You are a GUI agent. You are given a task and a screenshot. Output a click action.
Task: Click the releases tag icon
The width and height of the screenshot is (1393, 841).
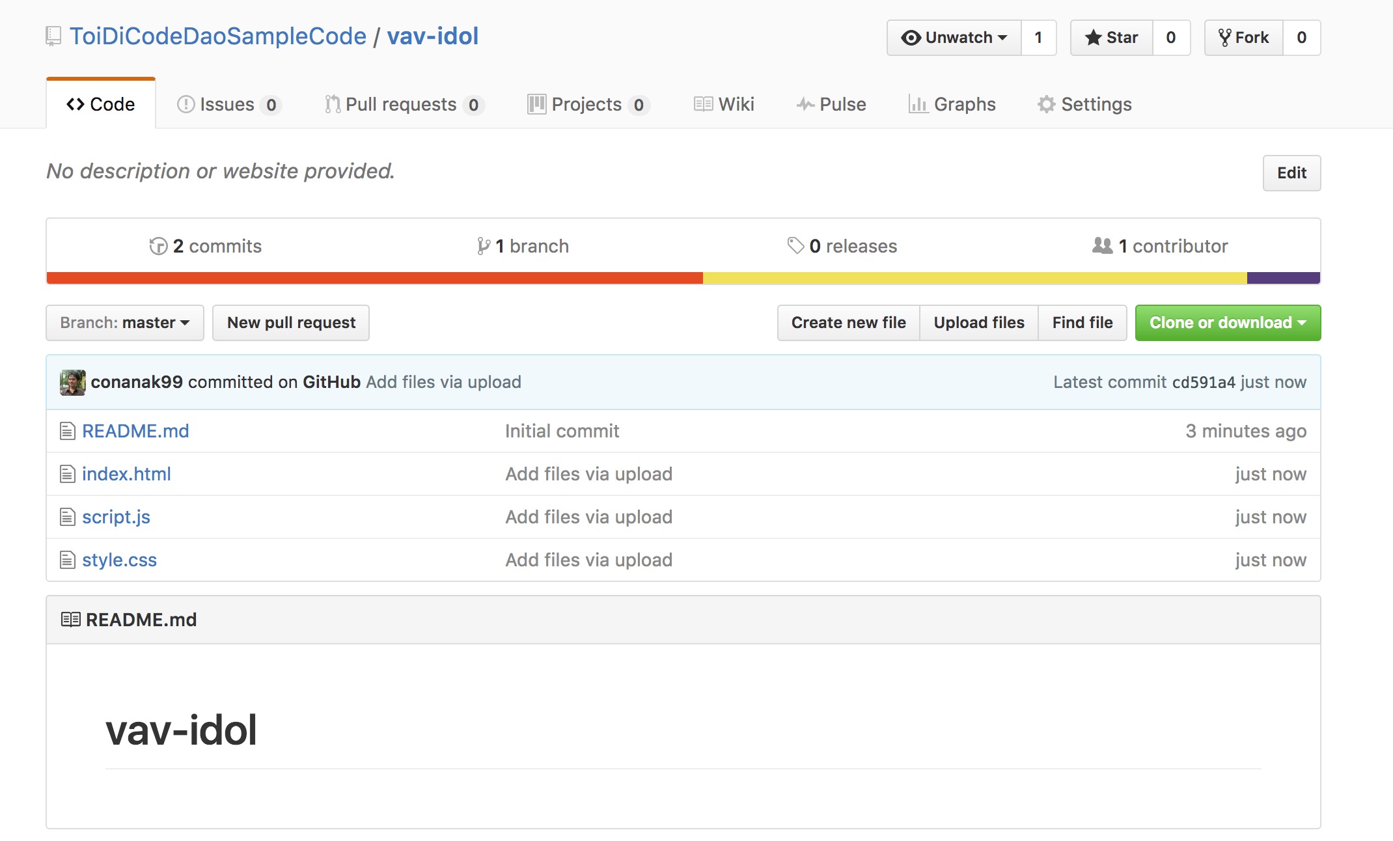(x=795, y=245)
